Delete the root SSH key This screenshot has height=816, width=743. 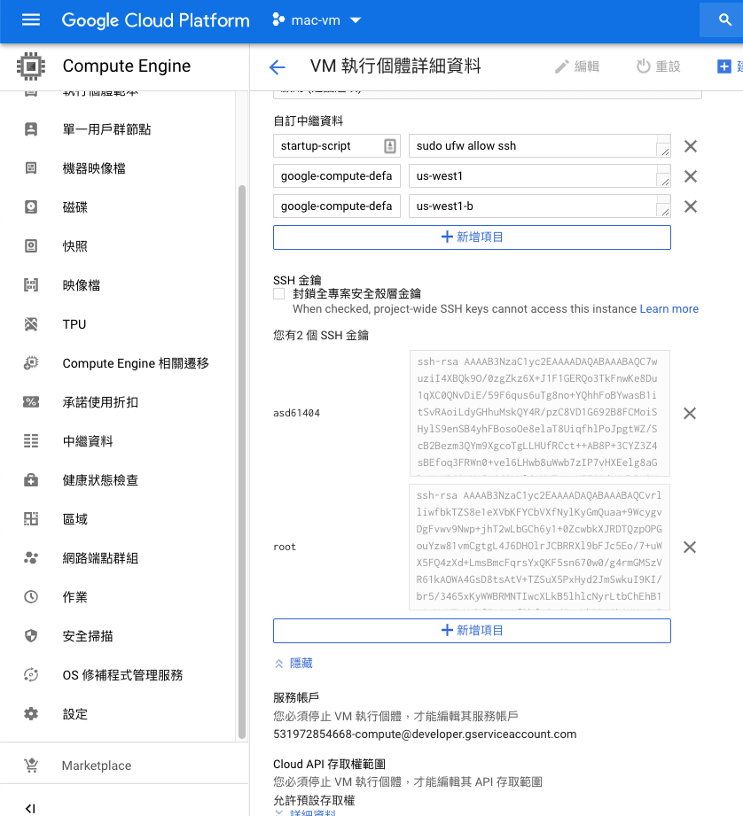[x=690, y=547]
